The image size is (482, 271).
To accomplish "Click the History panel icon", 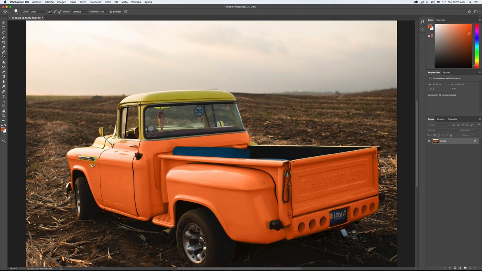I will pyautogui.click(x=422, y=21).
